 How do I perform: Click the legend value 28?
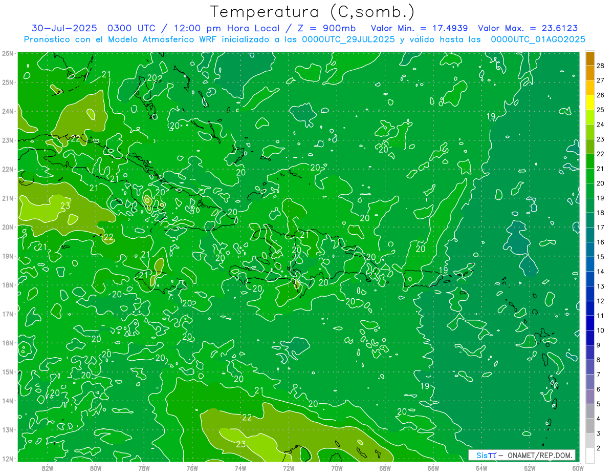coord(601,65)
